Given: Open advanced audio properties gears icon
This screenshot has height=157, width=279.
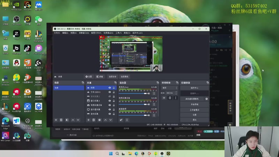Looking at the screenshot, I should (121, 120).
